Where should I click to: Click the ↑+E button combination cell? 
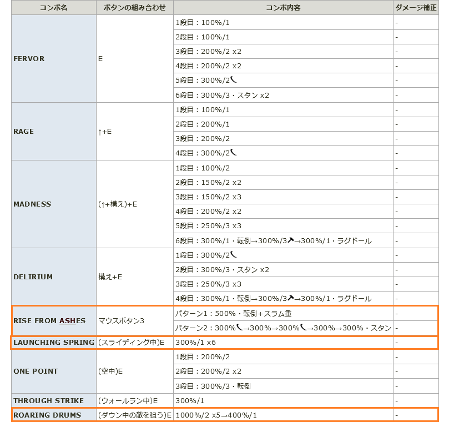click(x=134, y=131)
